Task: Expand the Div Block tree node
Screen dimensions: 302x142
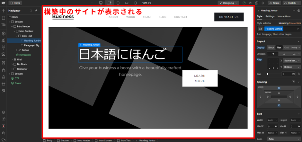Action: point(12,64)
